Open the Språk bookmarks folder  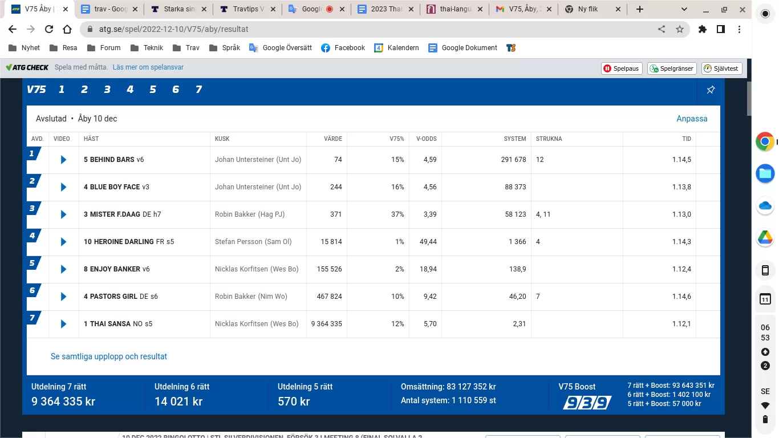click(225, 48)
